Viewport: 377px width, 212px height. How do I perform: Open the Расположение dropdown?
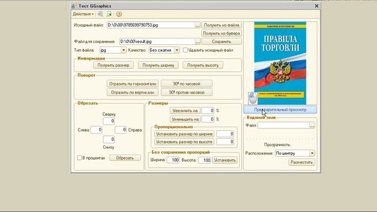pyautogui.click(x=312, y=153)
